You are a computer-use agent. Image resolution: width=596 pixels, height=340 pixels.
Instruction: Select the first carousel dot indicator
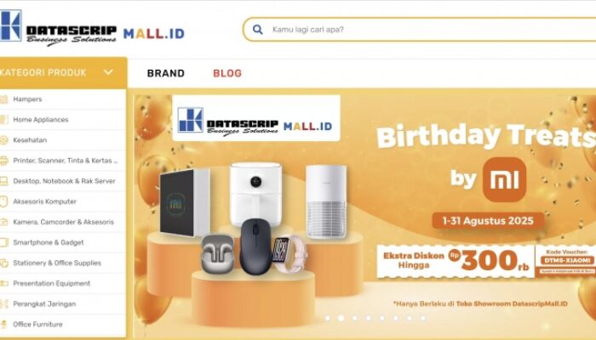pyautogui.click(x=327, y=318)
